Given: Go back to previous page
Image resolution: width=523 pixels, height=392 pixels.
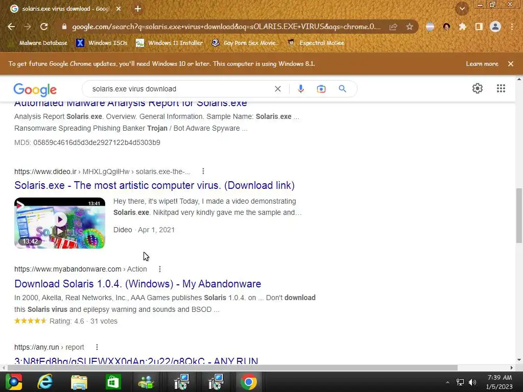Looking at the screenshot, I should click(x=11, y=27).
